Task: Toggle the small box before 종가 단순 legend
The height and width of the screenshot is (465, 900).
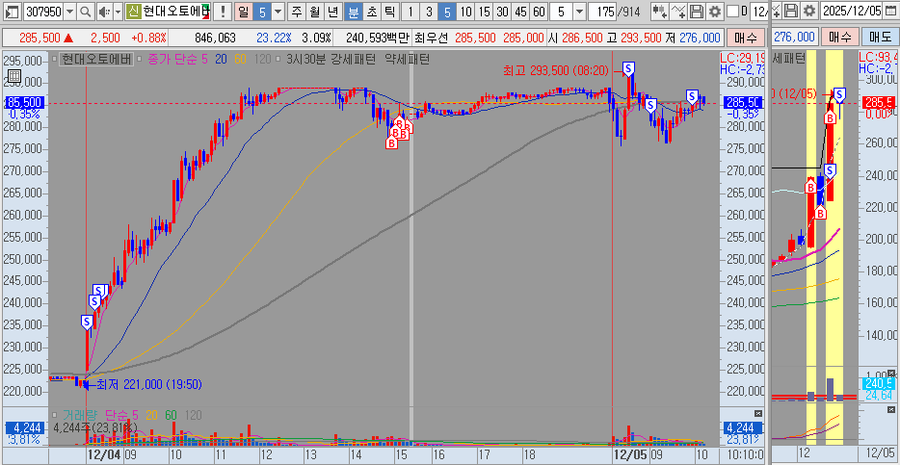Action: click(x=140, y=59)
